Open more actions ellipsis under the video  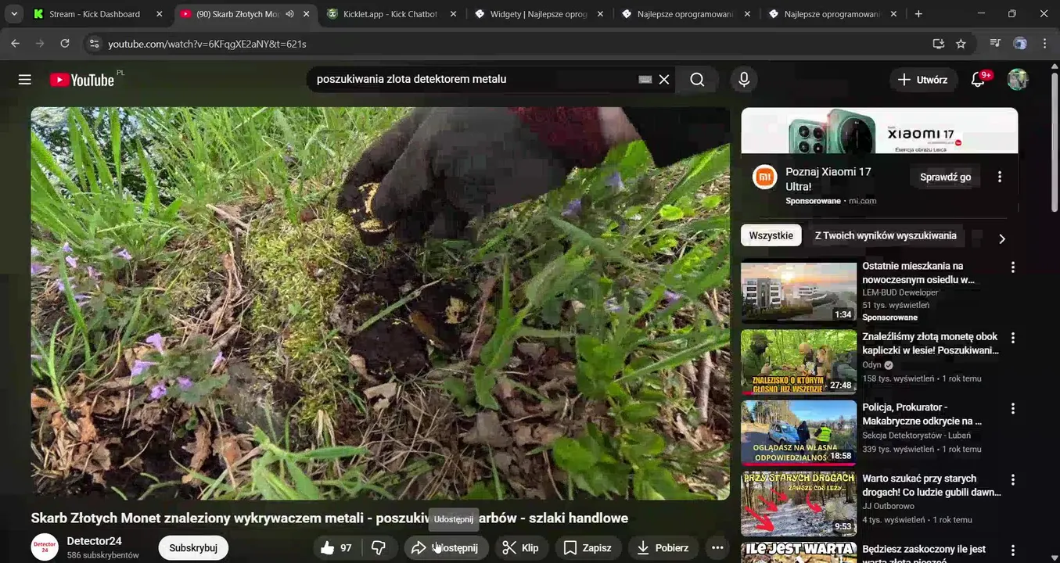pyautogui.click(x=717, y=548)
